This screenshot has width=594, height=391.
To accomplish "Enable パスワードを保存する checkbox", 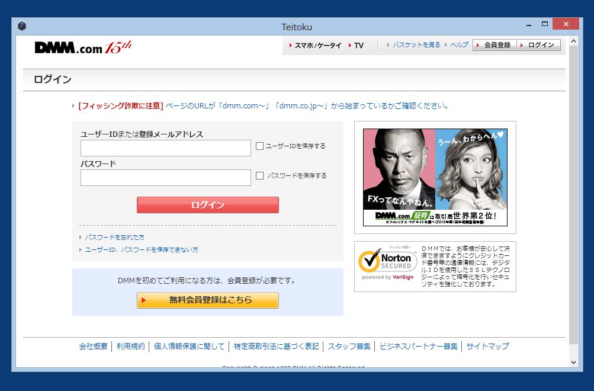I will click(x=259, y=175).
